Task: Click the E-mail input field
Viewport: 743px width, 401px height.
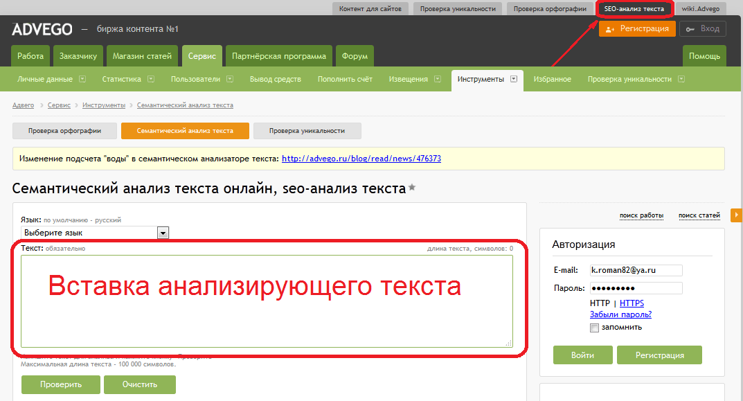Action: point(636,270)
